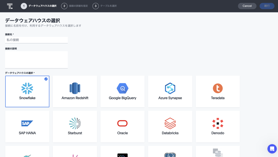Pick the Teradata warehouse icon
Screen dimensions: 278x157
(218, 88)
